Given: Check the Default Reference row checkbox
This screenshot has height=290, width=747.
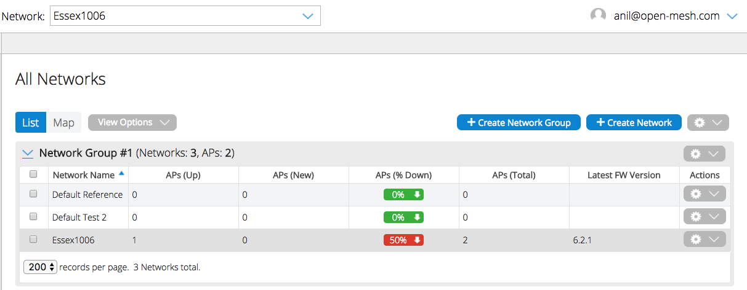Looking at the screenshot, I should pos(33,194).
